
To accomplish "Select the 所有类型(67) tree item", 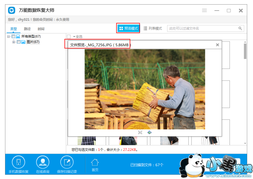I will coord(31,36).
